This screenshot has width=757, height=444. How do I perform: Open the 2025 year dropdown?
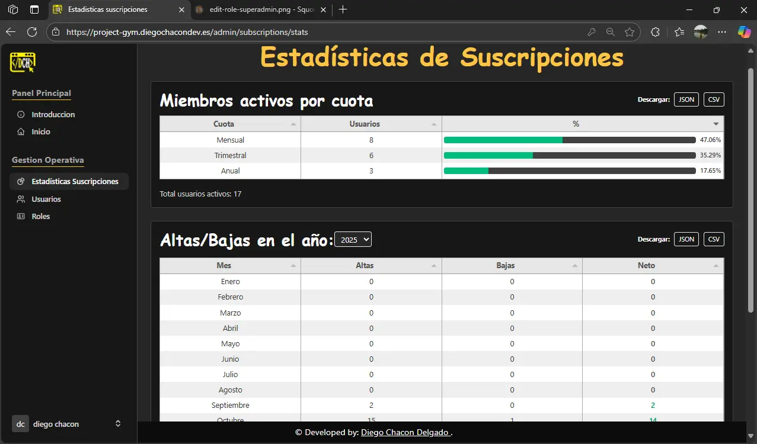pos(353,239)
